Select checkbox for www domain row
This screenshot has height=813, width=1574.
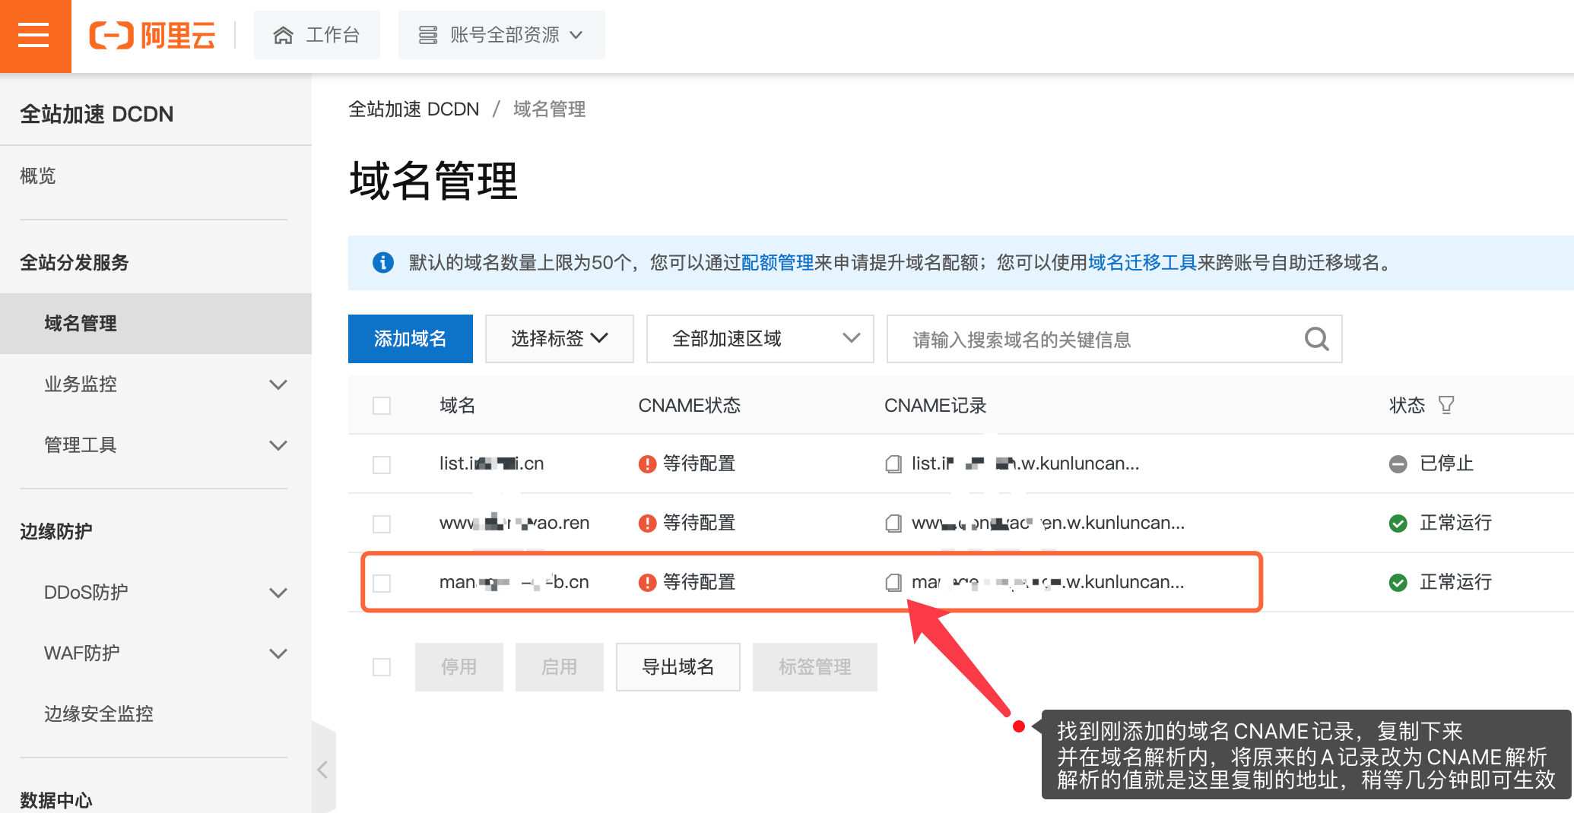pos(382,524)
